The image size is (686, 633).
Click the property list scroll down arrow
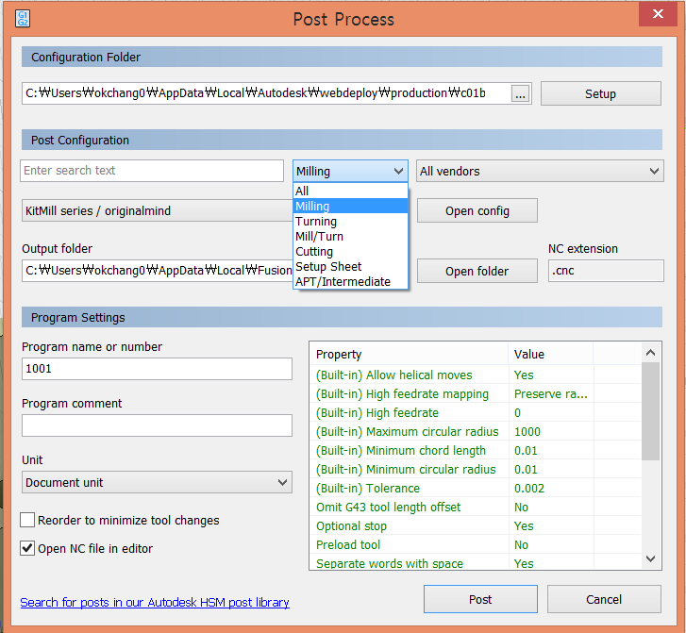tap(650, 558)
